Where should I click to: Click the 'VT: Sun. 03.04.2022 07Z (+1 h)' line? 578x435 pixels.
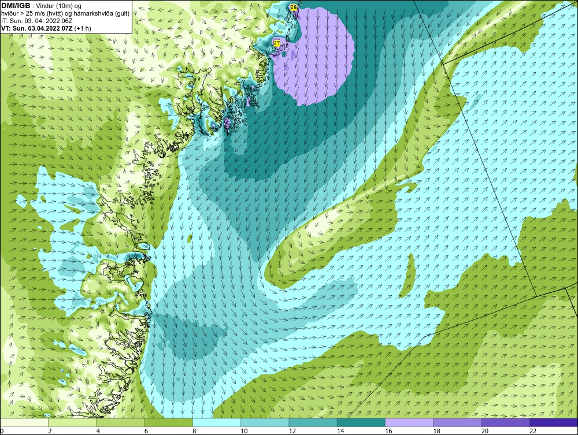tap(46, 28)
